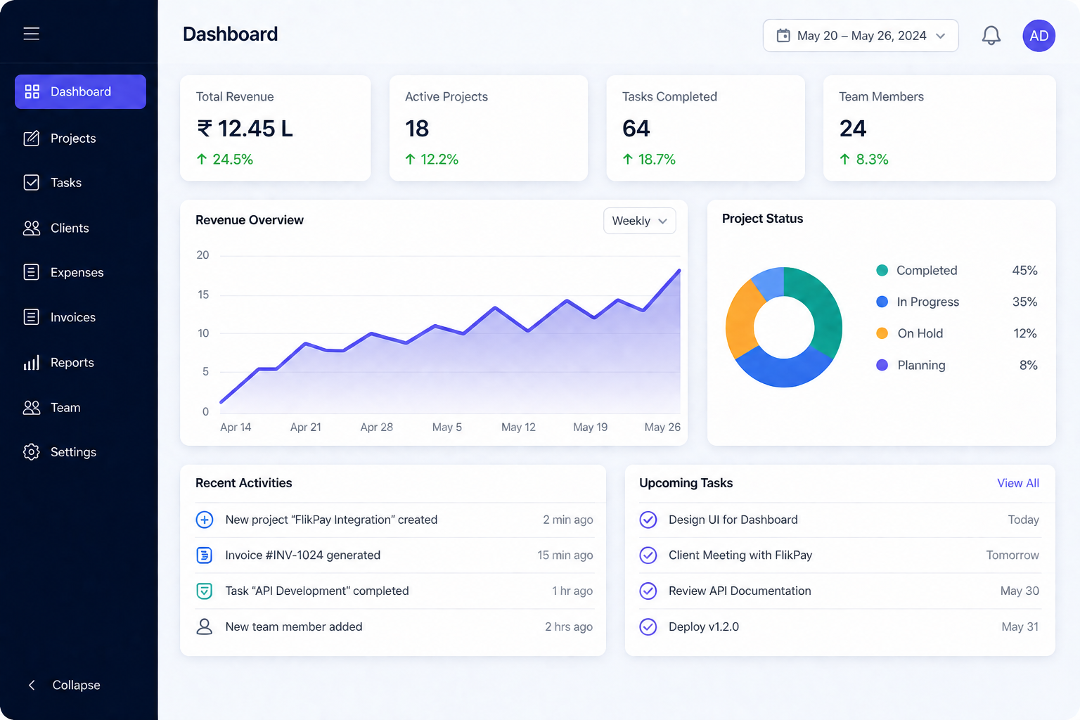Click the Tasks checkbox icon in sidebar
The height and width of the screenshot is (720, 1080).
(32, 183)
